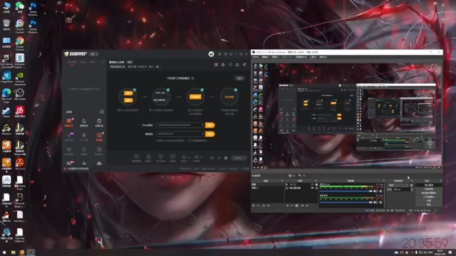The height and width of the screenshot is (256, 456).
Task: Adjust second mixer track volume slider
Action: 346,202
